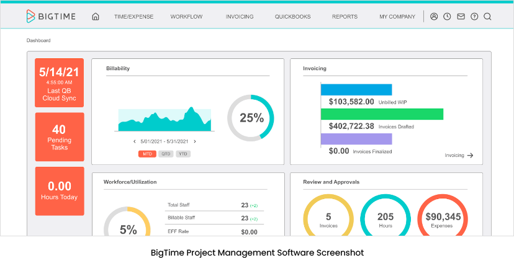514x258 pixels.
Task: Select the YTD period toggle
Action: (x=183, y=154)
